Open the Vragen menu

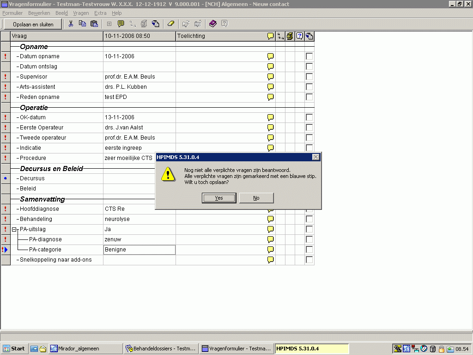click(81, 13)
